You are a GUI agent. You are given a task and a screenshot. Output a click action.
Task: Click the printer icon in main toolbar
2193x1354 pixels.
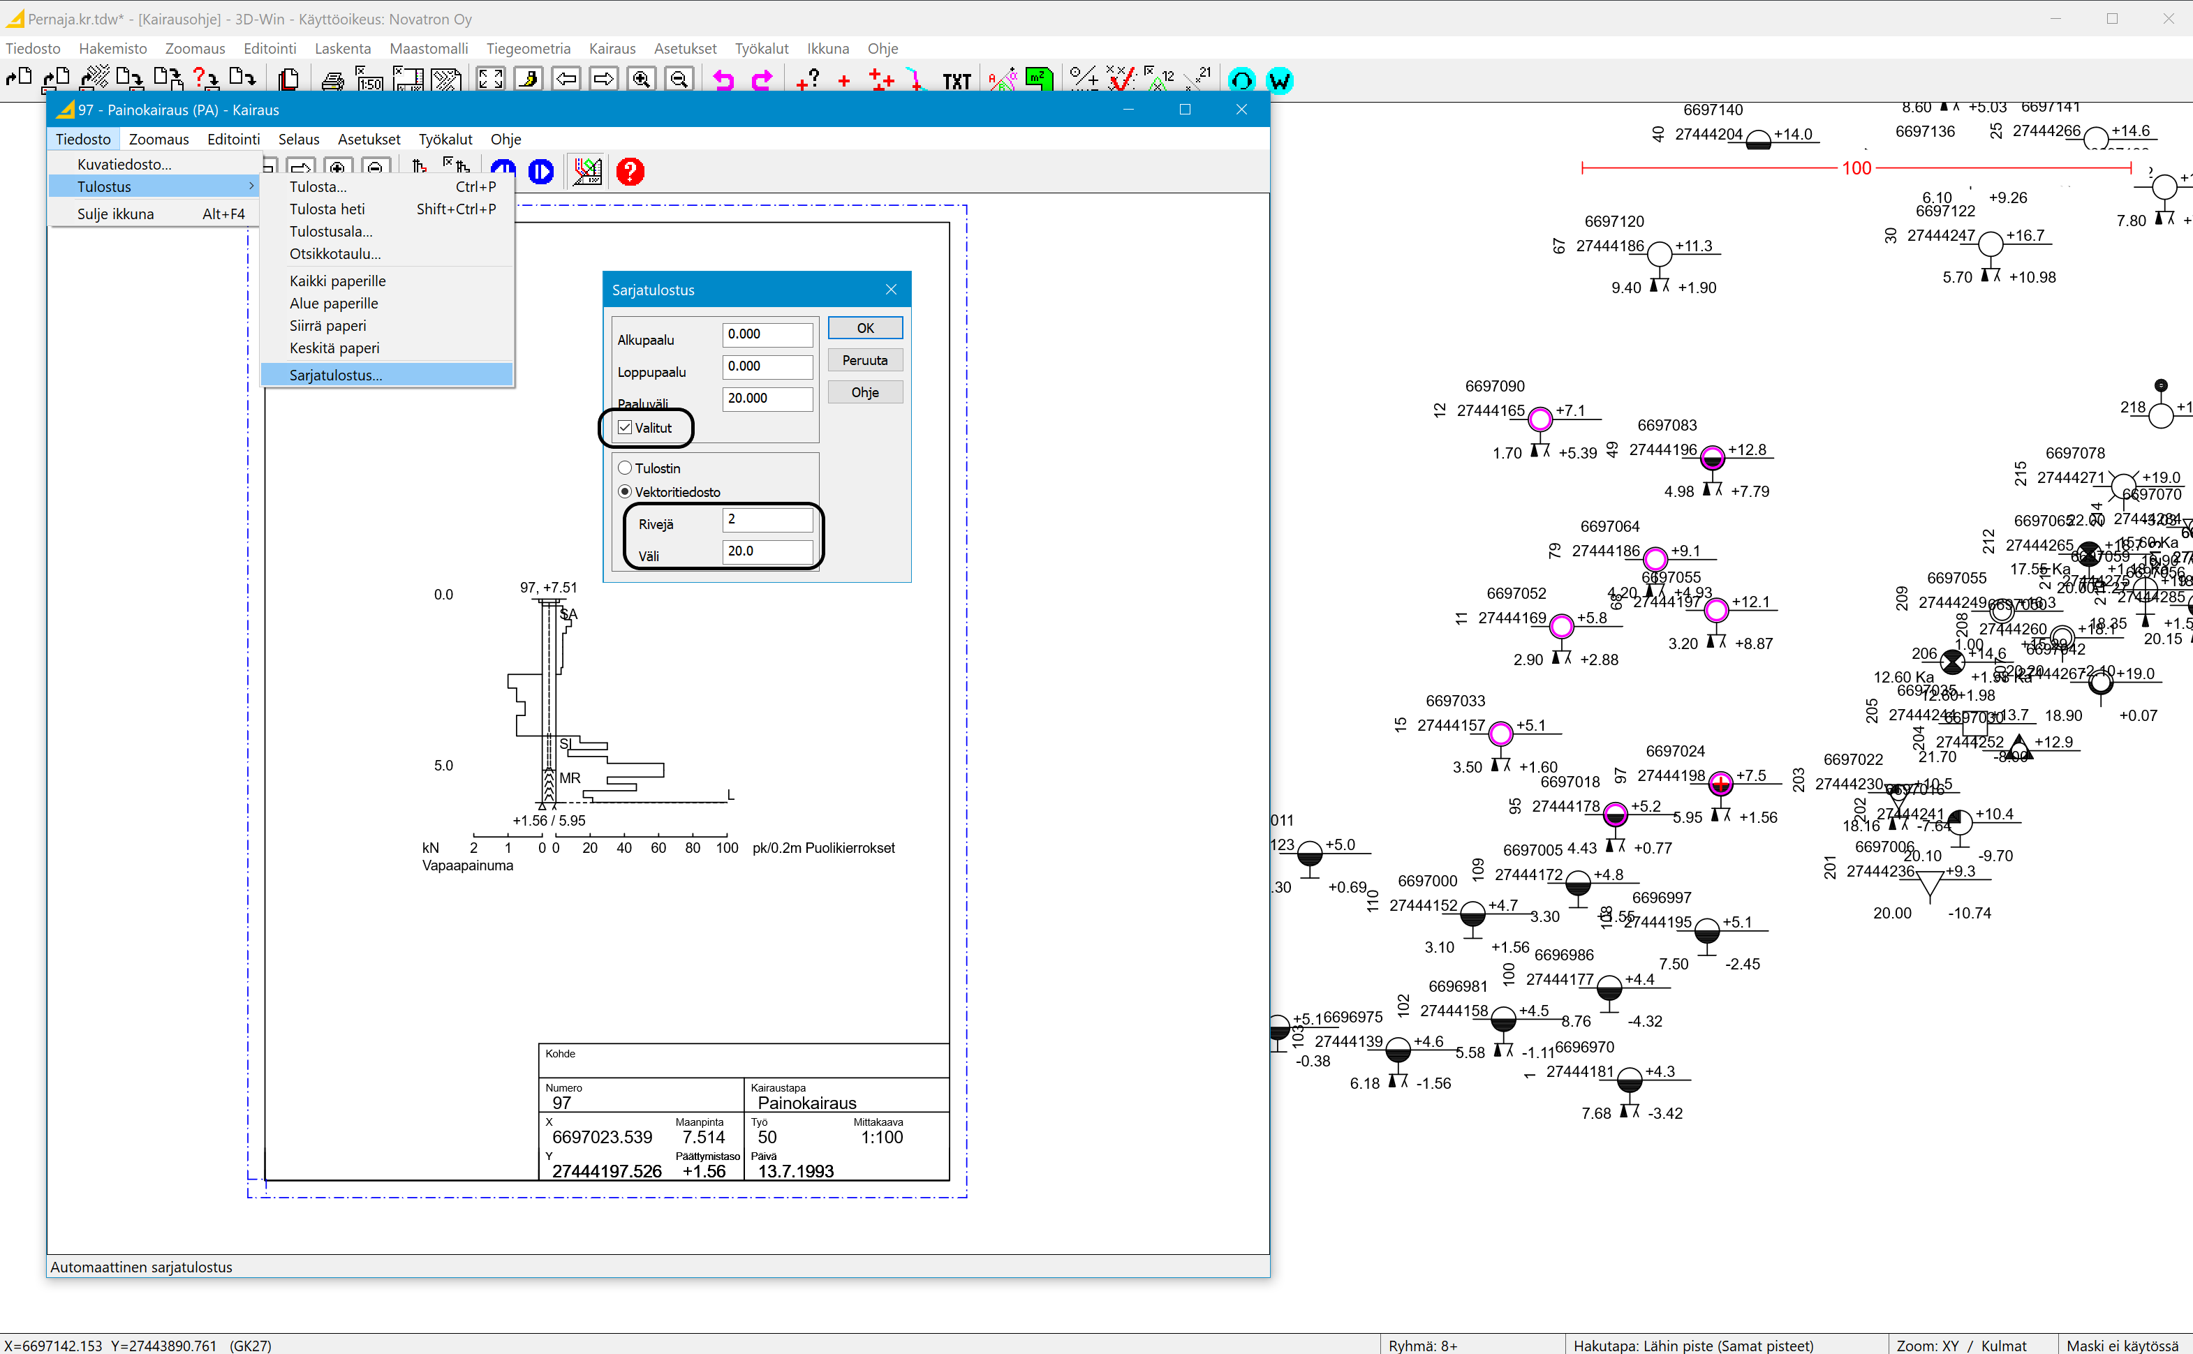pos(332,80)
